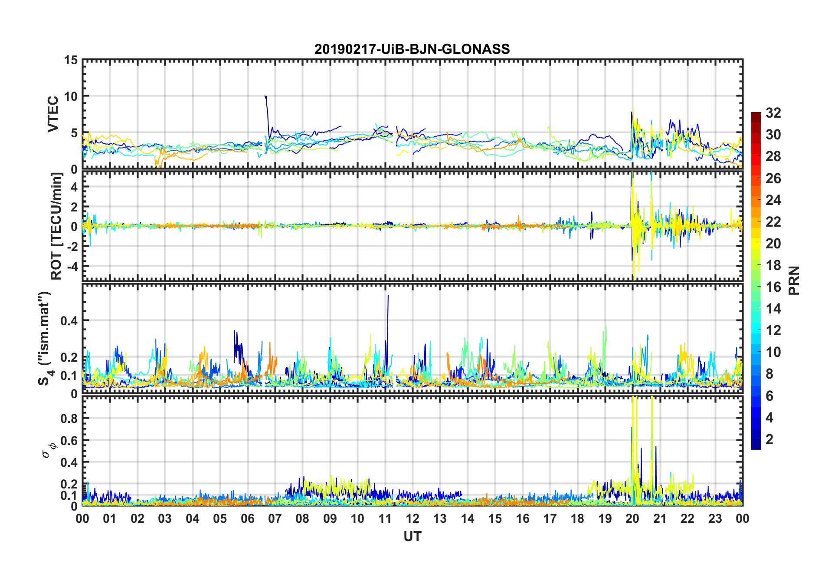Select the 03 hour tick label

(165, 518)
